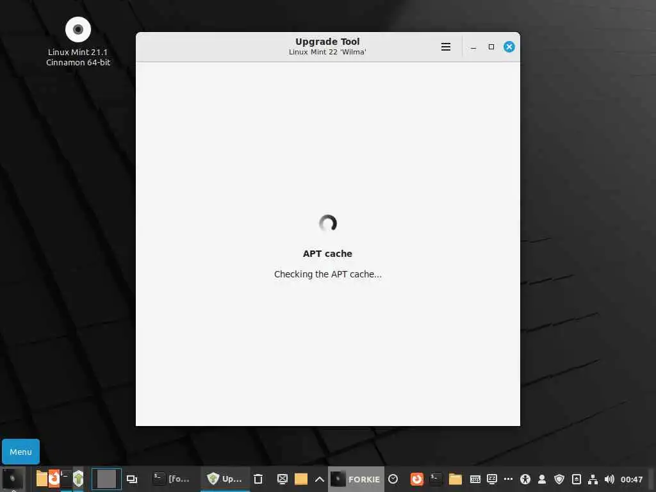This screenshot has width=656, height=492.
Task: Click the 'APT cache' heading
Action: (x=327, y=254)
